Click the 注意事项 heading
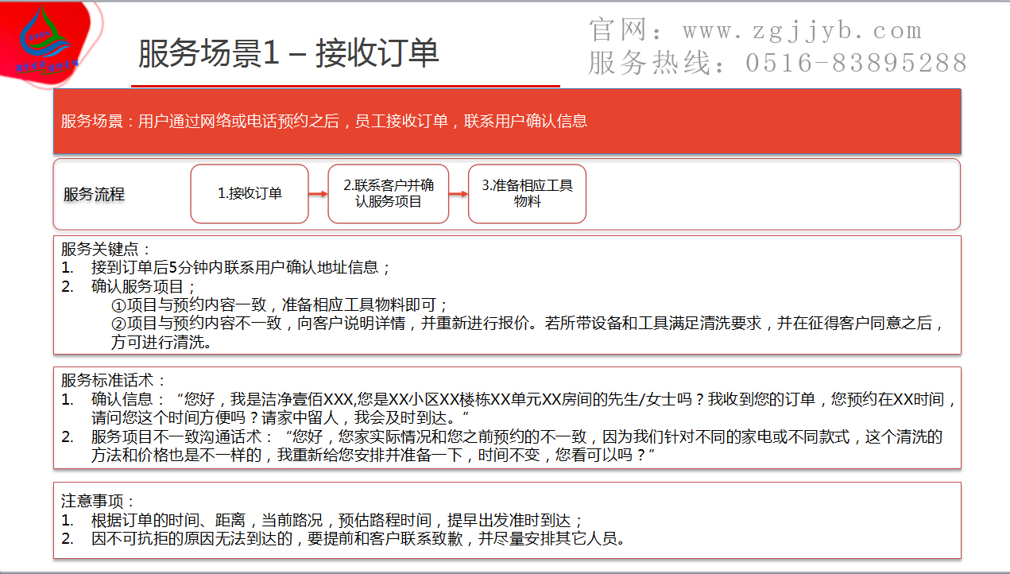 [99, 502]
